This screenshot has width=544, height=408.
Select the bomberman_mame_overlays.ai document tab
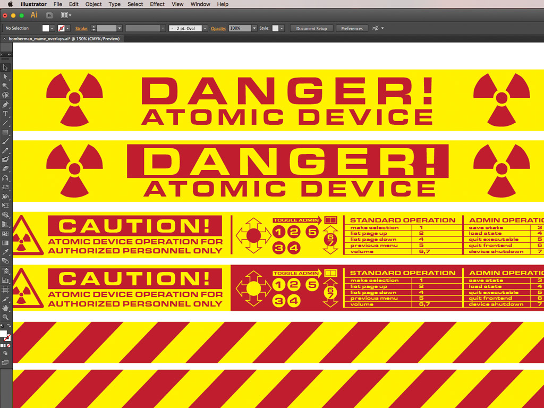(64, 39)
